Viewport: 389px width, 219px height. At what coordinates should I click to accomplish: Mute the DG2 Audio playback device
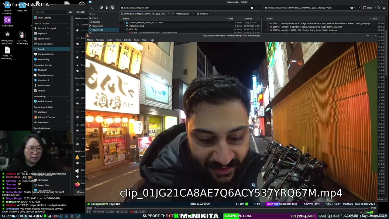click(77, 30)
